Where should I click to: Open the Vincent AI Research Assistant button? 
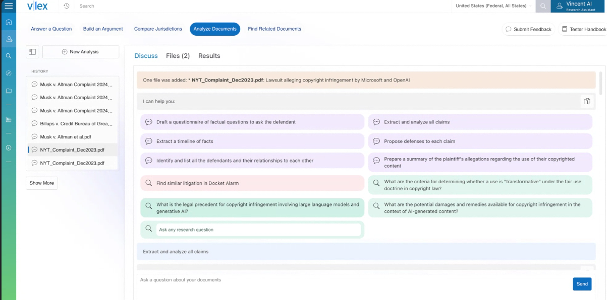(578, 6)
